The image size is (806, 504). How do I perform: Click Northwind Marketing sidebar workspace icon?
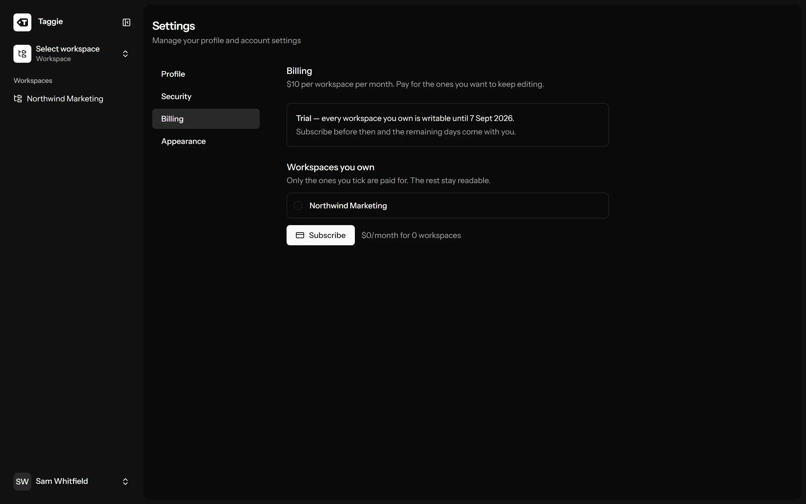pos(18,99)
